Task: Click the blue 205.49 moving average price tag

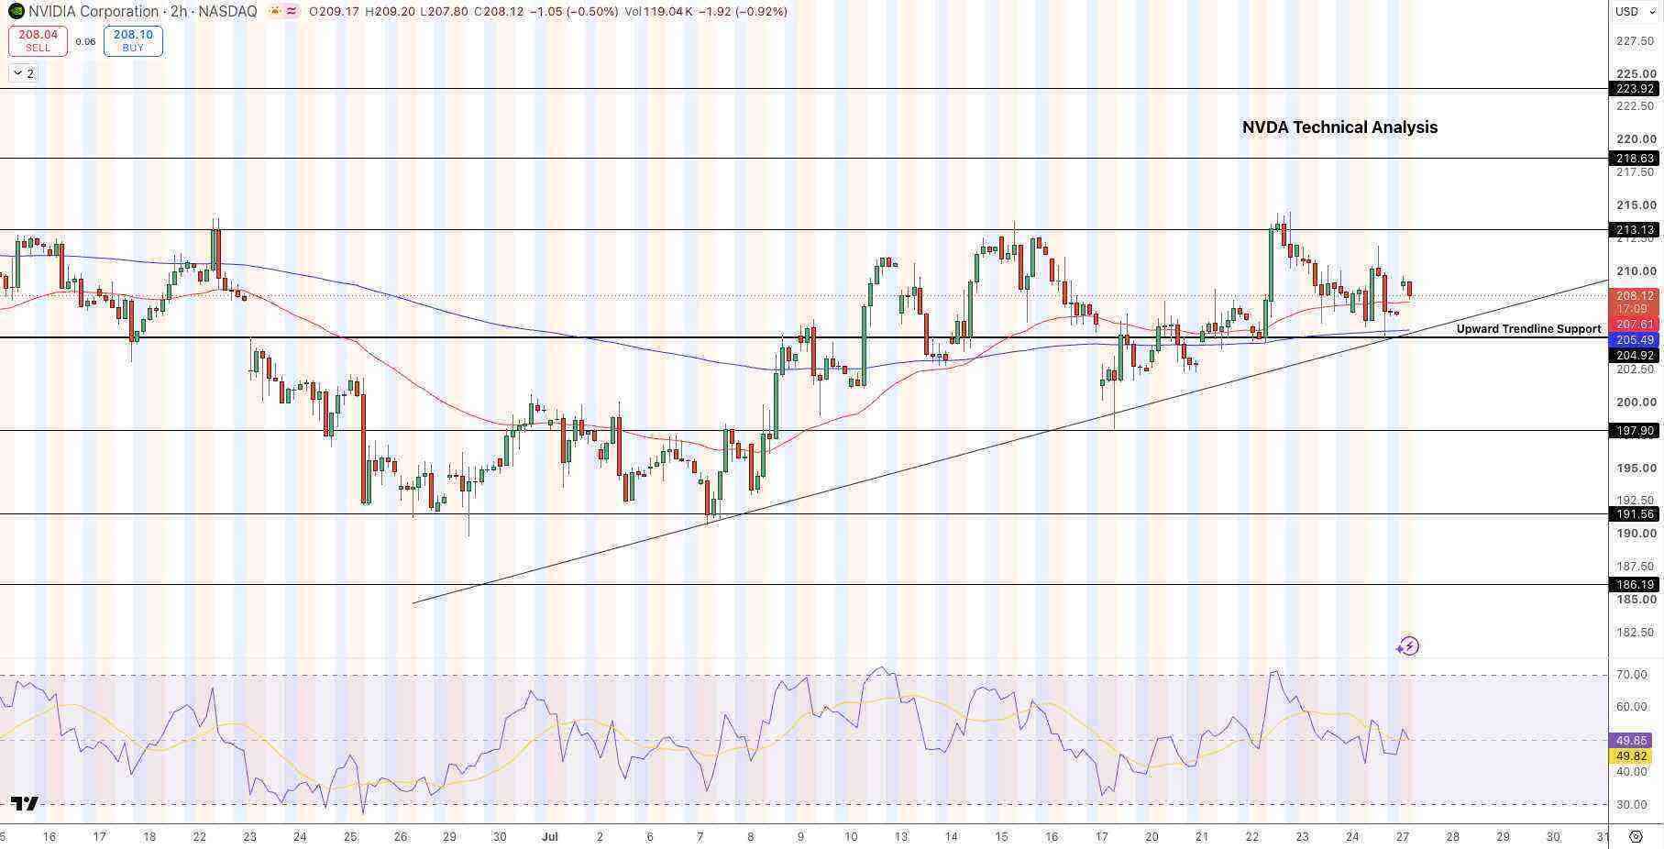Action: click(1636, 340)
